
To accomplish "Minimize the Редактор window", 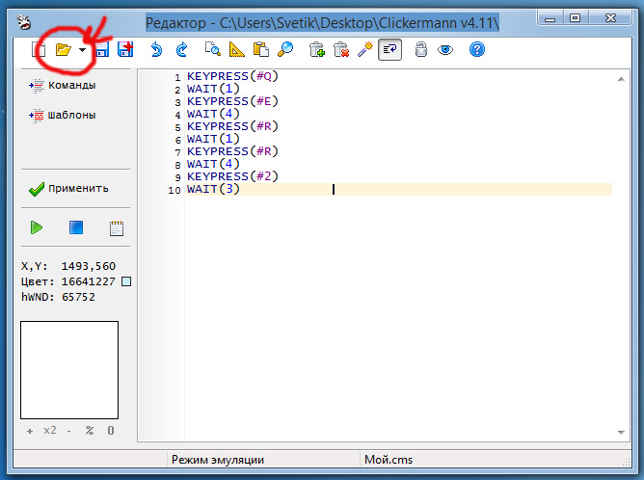I will [550, 18].
